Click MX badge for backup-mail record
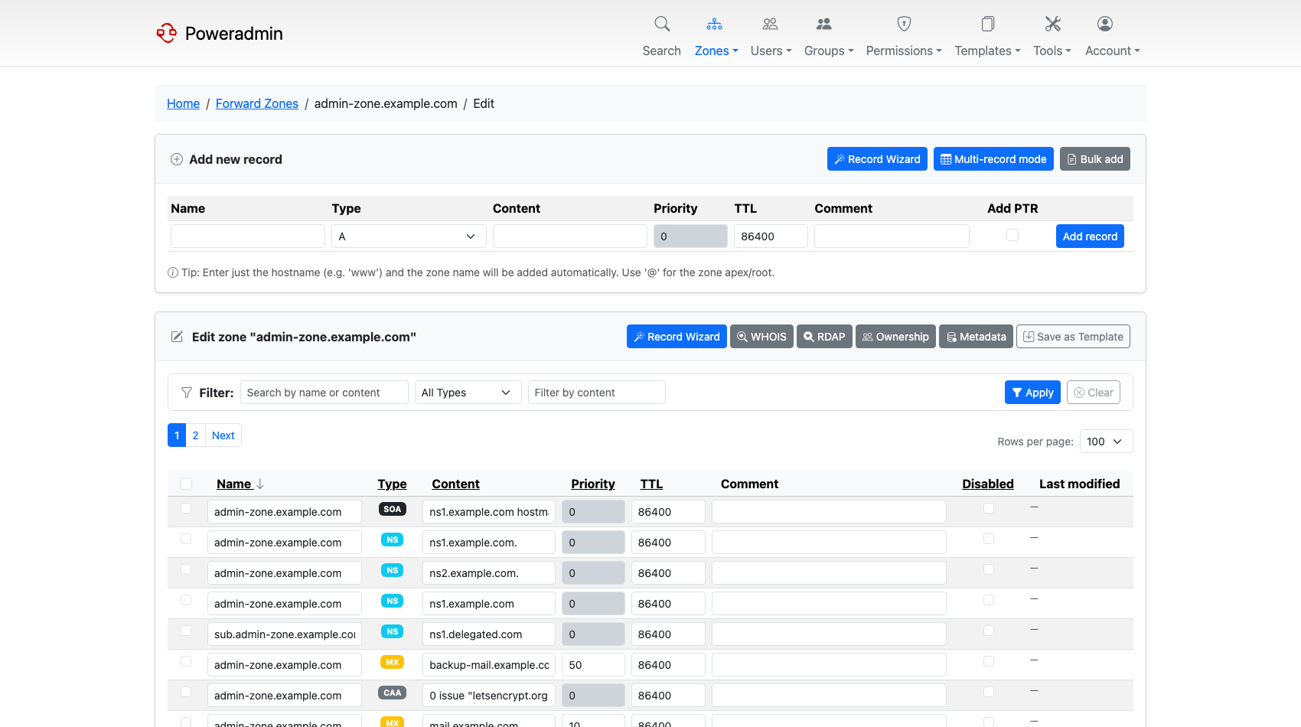Image resolution: width=1301 pixels, height=727 pixels. [x=393, y=662]
